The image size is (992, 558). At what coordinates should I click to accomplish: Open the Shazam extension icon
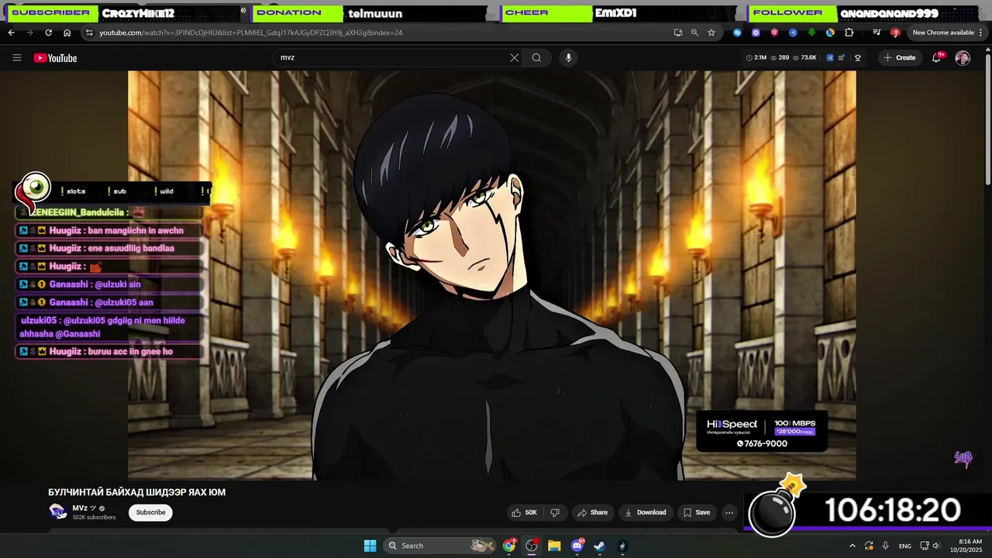pyautogui.click(x=737, y=33)
